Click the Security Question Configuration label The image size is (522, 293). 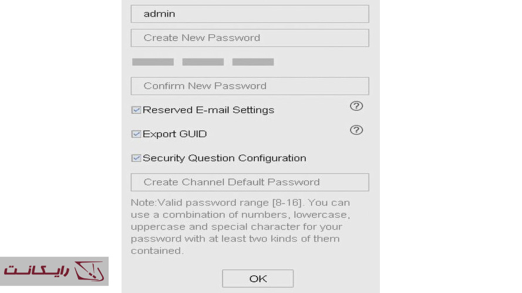(x=224, y=158)
